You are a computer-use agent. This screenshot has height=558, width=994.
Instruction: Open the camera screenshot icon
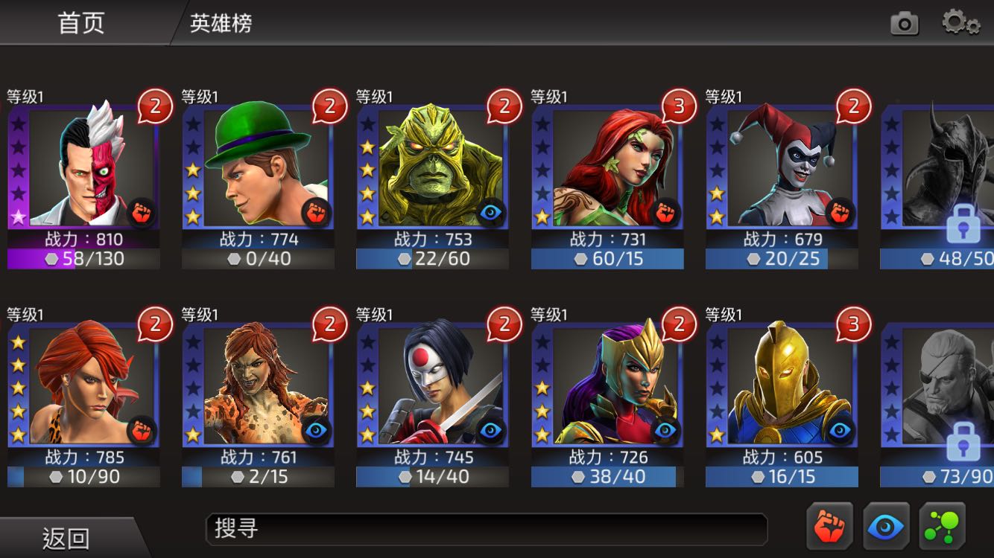point(905,24)
